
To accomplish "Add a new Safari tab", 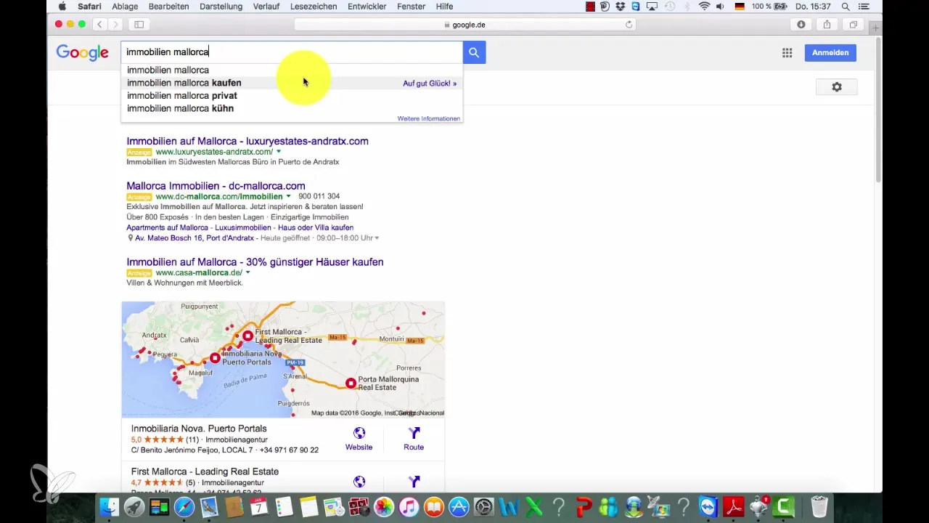I will [x=876, y=27].
